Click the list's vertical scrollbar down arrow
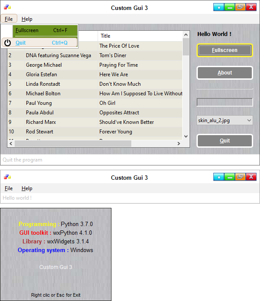 pos(186,136)
